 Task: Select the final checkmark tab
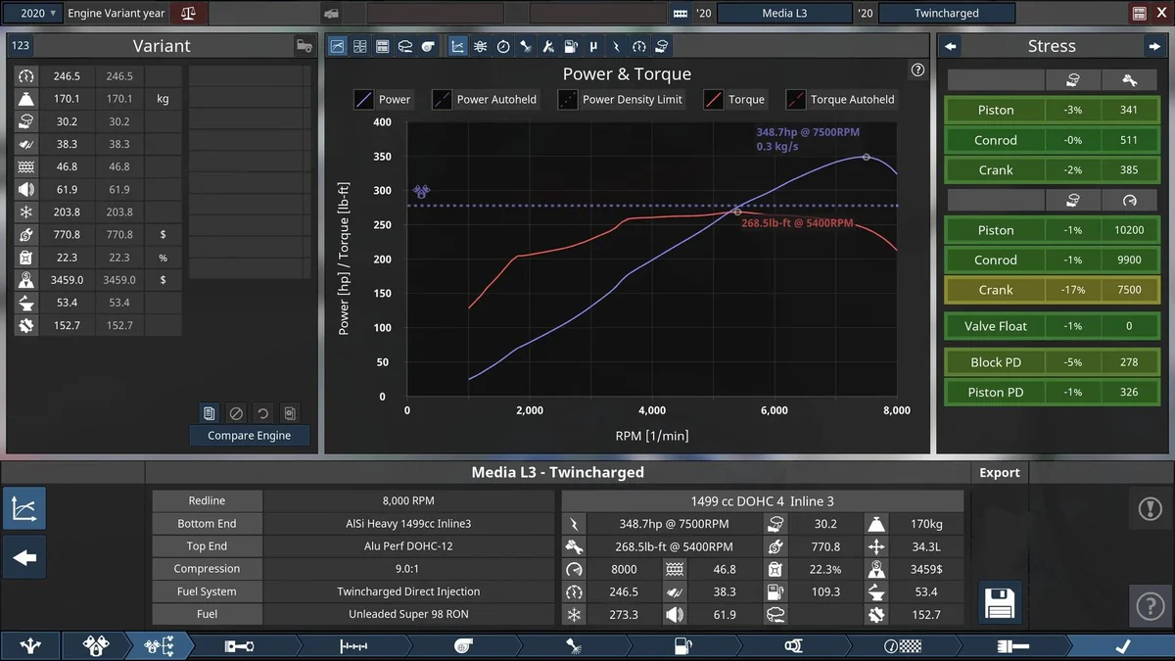point(1122,646)
